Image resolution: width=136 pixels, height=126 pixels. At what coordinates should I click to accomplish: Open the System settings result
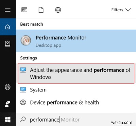(x=76, y=90)
